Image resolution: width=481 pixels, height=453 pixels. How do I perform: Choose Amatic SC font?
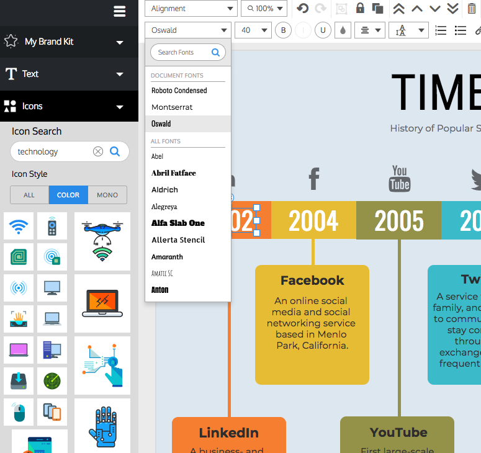[187, 273]
